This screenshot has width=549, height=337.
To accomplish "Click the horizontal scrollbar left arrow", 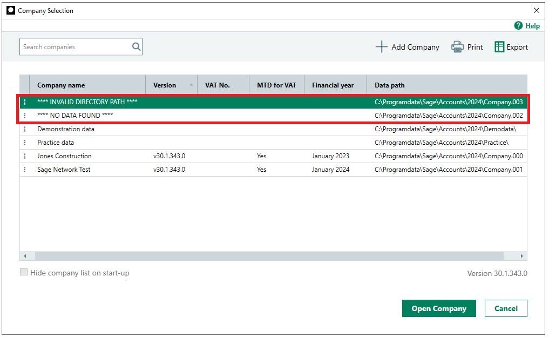I will coord(25,256).
